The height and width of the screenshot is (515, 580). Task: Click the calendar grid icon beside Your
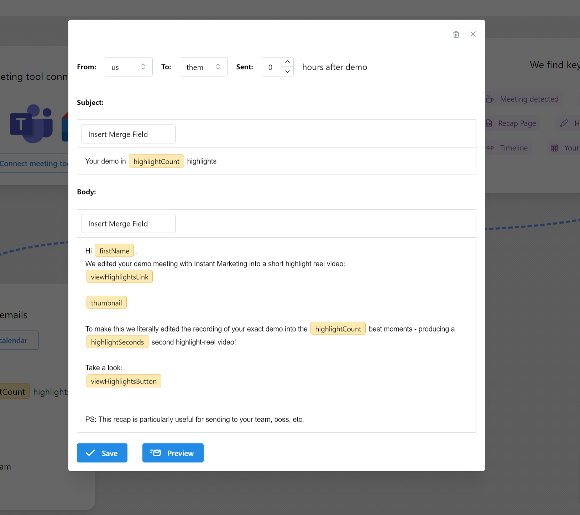tap(554, 147)
